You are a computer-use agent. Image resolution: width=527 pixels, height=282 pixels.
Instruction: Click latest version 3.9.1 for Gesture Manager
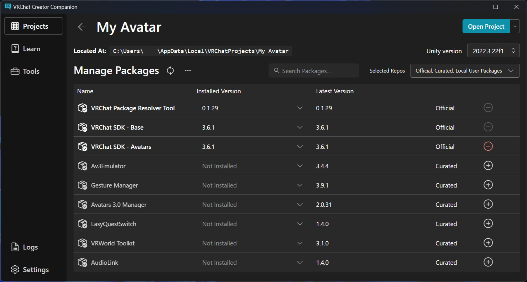pyautogui.click(x=322, y=185)
